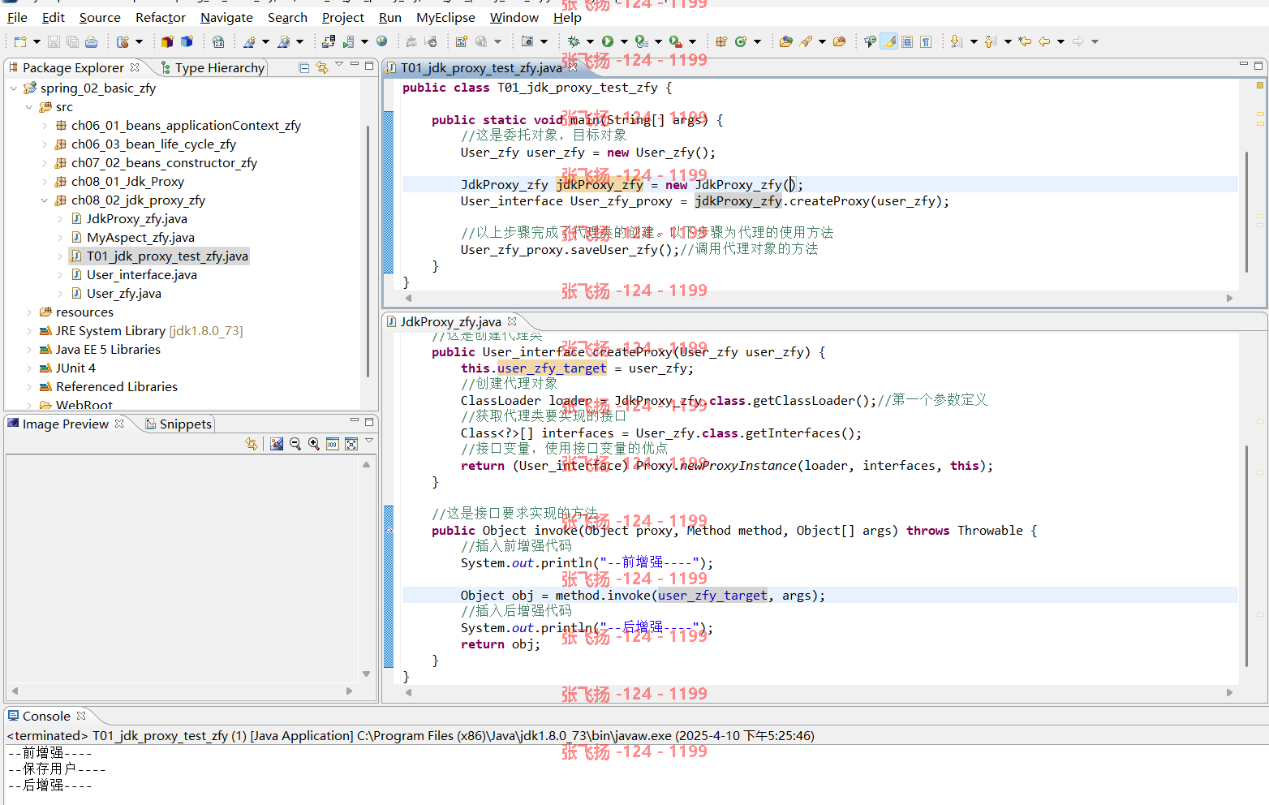Expand the ch08_01_Jdk_Proxy package

[x=45, y=182]
